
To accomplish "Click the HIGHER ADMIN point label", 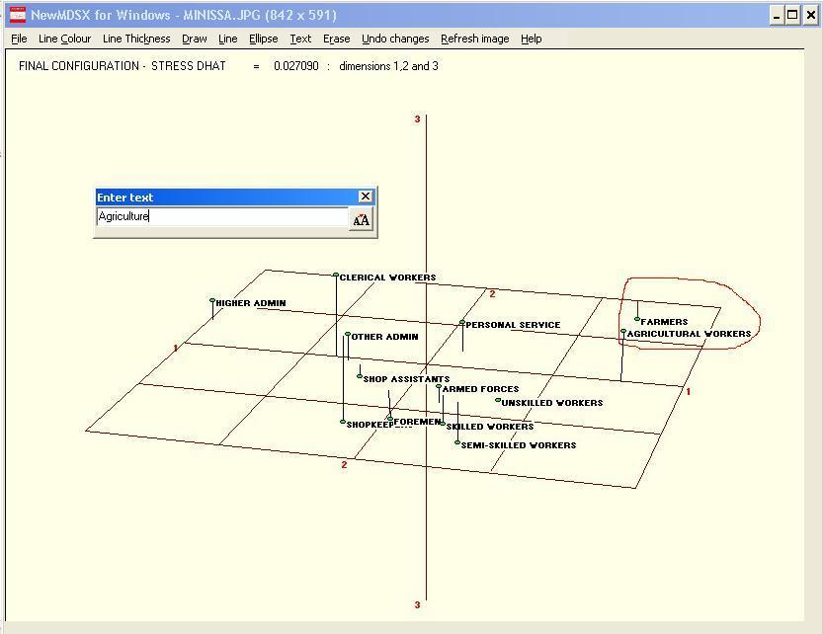I will coord(251,303).
